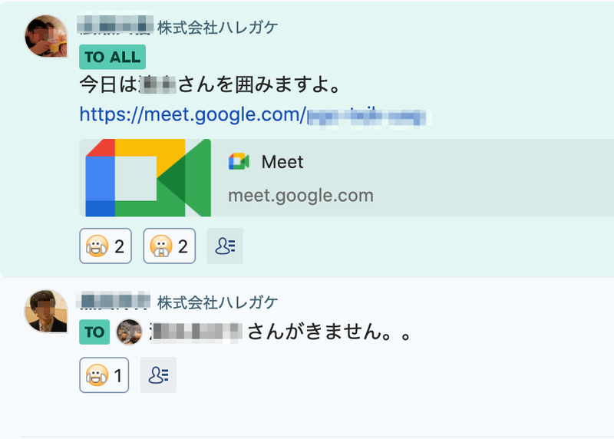Click the small recipient avatar next to TO
Image resolution: width=614 pixels, height=439 pixels.
tap(129, 332)
